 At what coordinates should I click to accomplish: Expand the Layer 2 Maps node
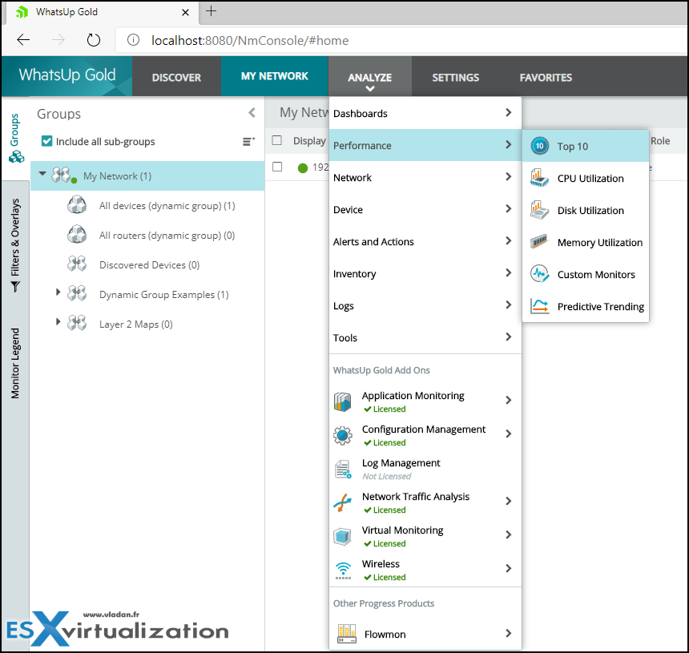tap(58, 321)
